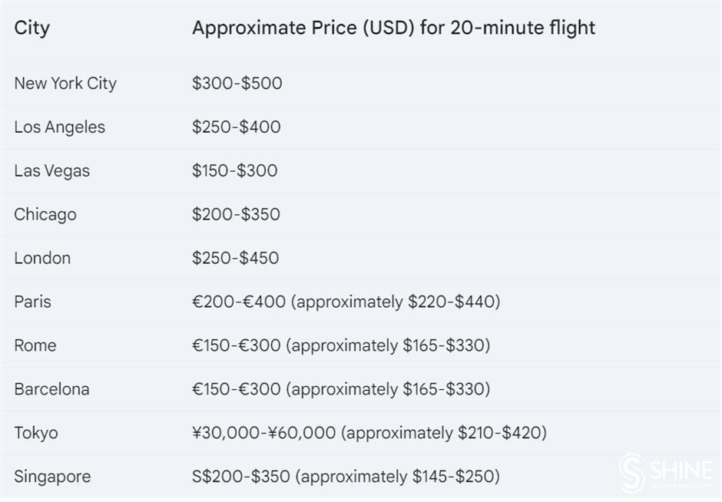Click the €200-€400 Paris price text
The height and width of the screenshot is (502, 722).
pos(239,302)
